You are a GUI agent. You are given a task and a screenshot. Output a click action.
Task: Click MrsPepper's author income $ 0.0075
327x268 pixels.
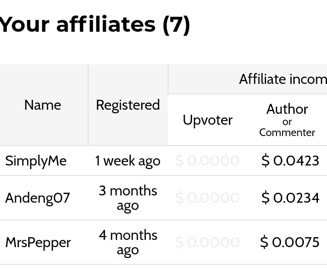point(290,242)
